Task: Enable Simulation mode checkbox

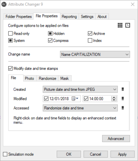Action: [x=5, y=154]
